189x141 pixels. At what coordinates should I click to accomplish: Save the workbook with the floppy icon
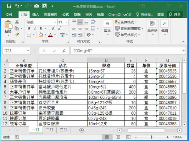[x=9, y=6]
